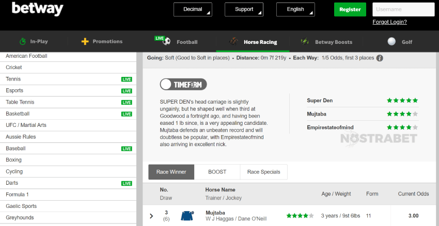Viewport: 439px width, 226px height.
Task: Toggle the Timeform switch
Action: [x=183, y=85]
